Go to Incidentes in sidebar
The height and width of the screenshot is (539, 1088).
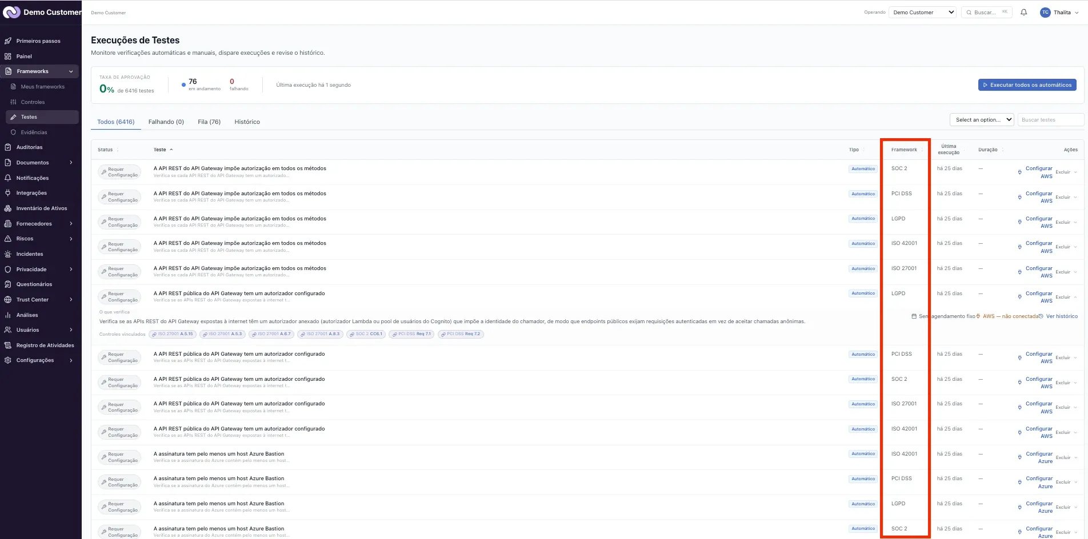coord(29,254)
